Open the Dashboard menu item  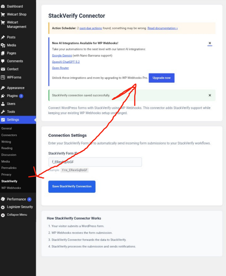coord(15,6)
